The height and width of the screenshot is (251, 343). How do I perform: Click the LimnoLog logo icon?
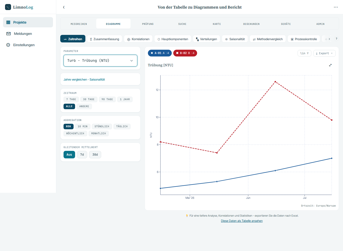coord(8,7)
